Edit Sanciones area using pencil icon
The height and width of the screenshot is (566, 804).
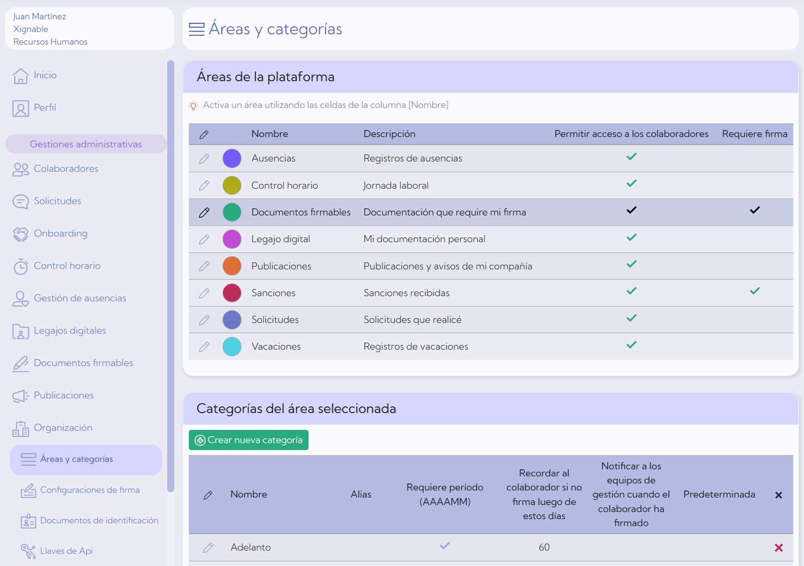tap(204, 293)
